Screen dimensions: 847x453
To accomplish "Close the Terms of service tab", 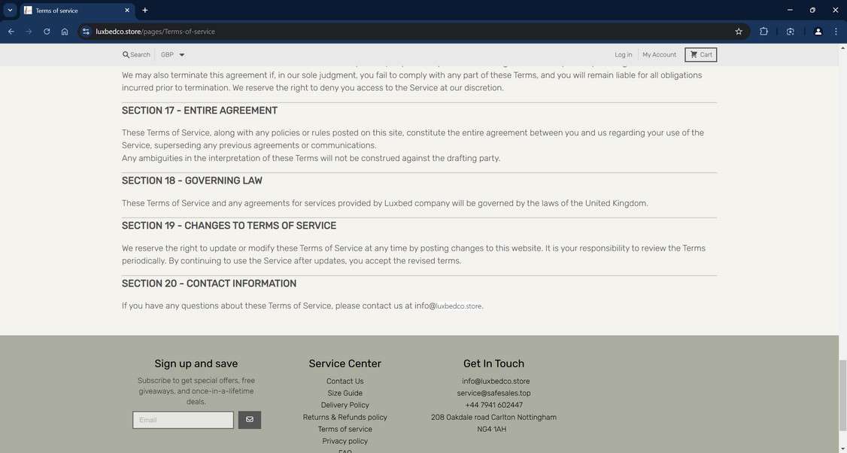I will point(127,11).
